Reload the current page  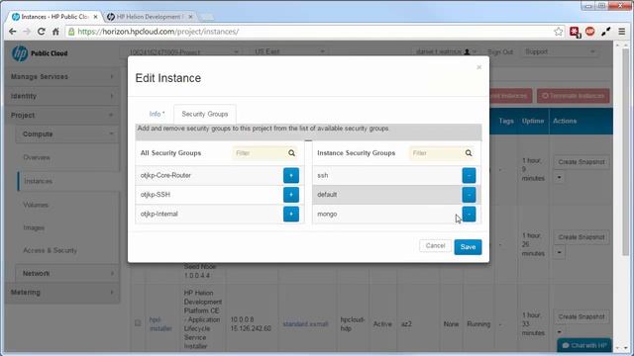coord(42,31)
